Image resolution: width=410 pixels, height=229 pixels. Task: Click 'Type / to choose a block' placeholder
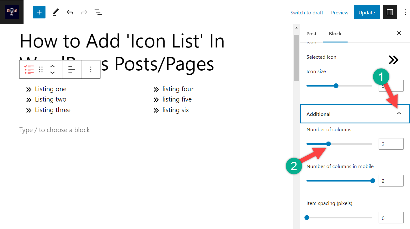55,130
